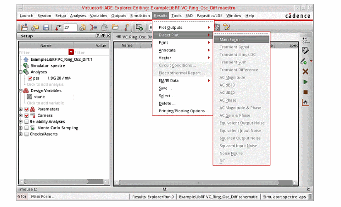Screen dimensions: 341x207
Task: Click the yellow note with pencil toolbar icon
Action: (x=227, y=27)
